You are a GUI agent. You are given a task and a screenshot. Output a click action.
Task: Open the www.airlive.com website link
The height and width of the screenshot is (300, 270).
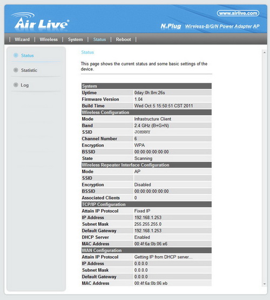pos(238,13)
